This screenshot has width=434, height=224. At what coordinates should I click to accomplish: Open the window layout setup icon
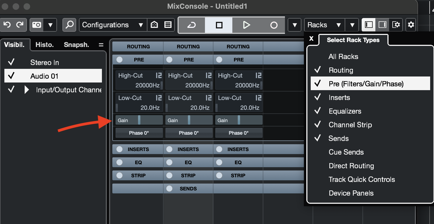click(x=396, y=25)
